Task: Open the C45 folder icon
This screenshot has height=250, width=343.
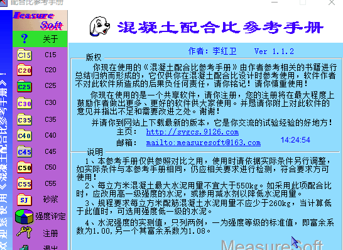Action: coord(24,151)
